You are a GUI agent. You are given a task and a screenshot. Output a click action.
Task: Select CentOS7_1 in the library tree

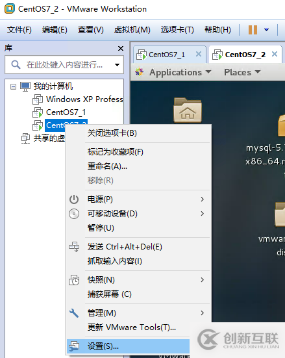(66, 112)
